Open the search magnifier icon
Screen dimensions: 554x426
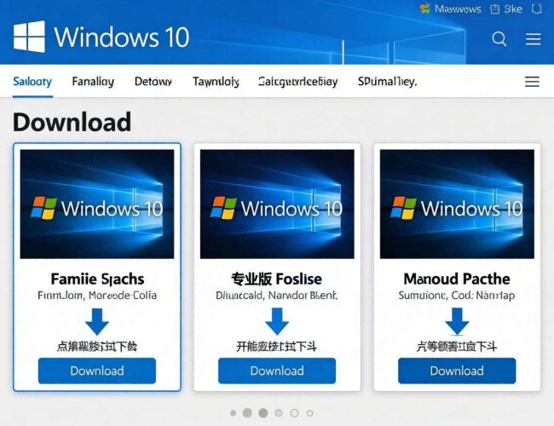pyautogui.click(x=499, y=39)
